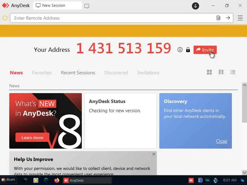Click the Start button on taskbar
This screenshot has width=247, height=185.
(8, 180)
